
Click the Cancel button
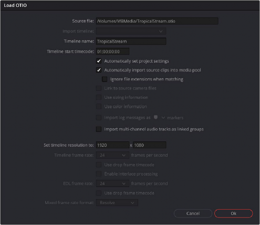[193, 213]
